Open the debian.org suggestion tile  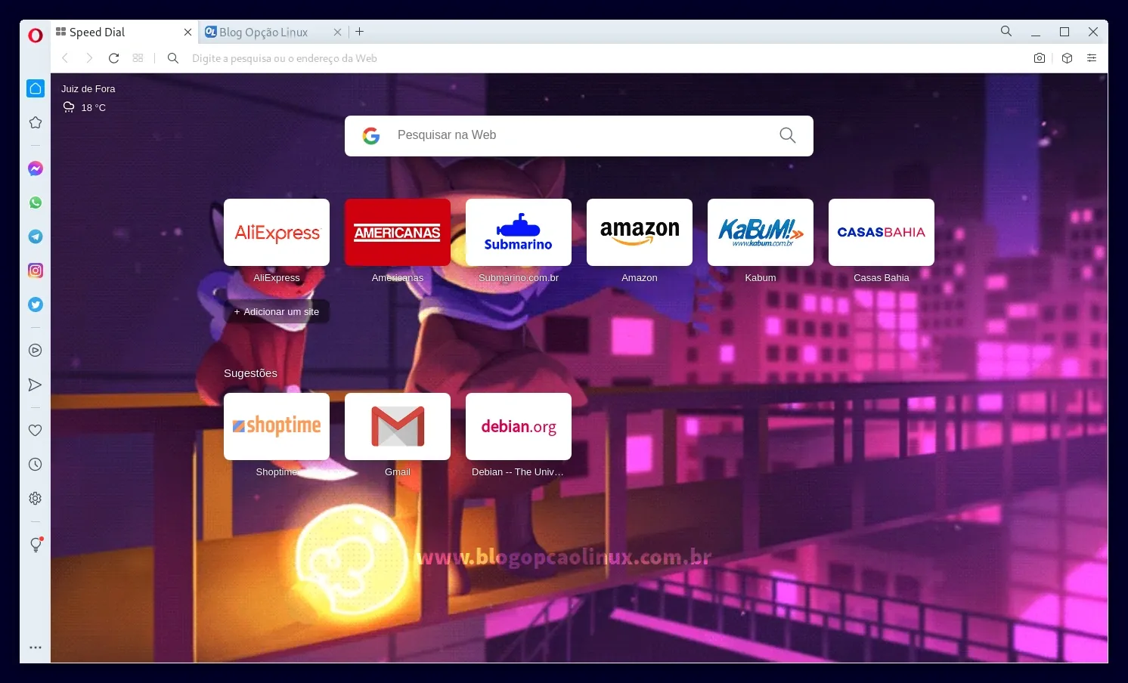click(519, 427)
